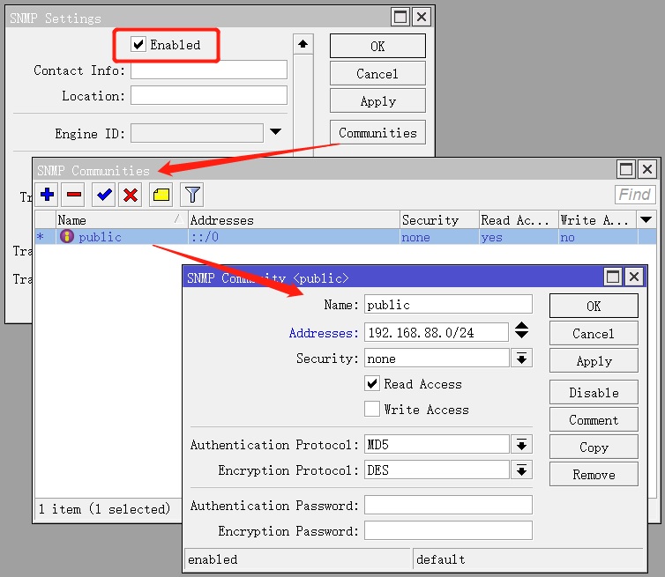Click the SNMP Settings scroll-up arrow

[303, 44]
